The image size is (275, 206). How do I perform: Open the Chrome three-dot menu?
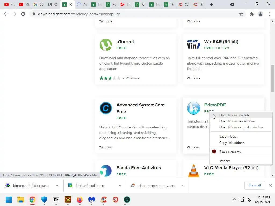pos(269,14)
